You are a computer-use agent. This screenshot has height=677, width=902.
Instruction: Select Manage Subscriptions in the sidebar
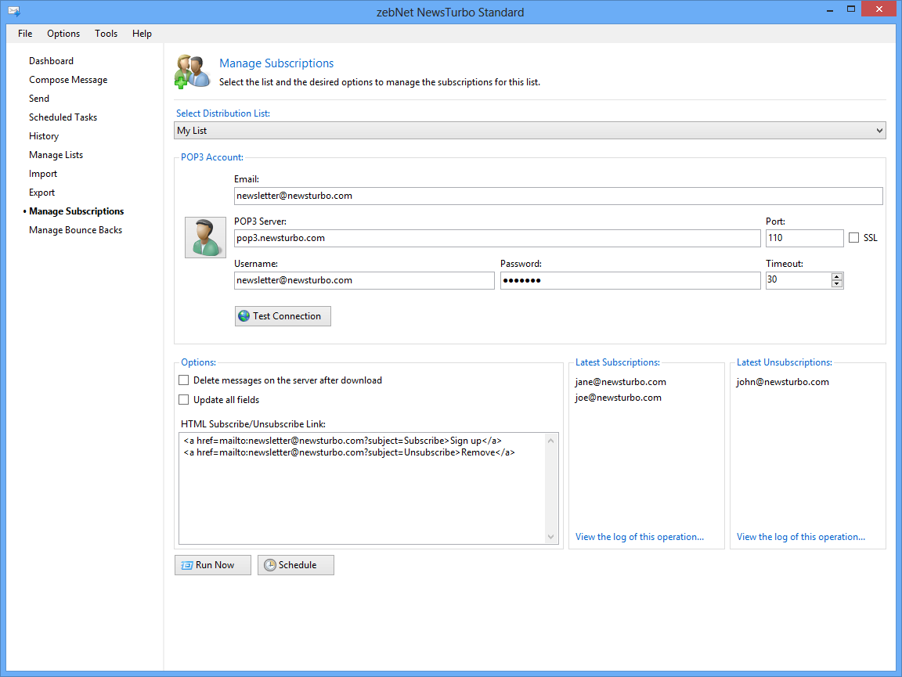(77, 211)
